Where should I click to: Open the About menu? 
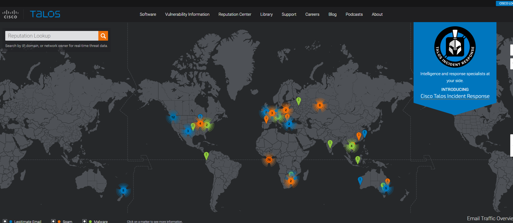(x=377, y=14)
